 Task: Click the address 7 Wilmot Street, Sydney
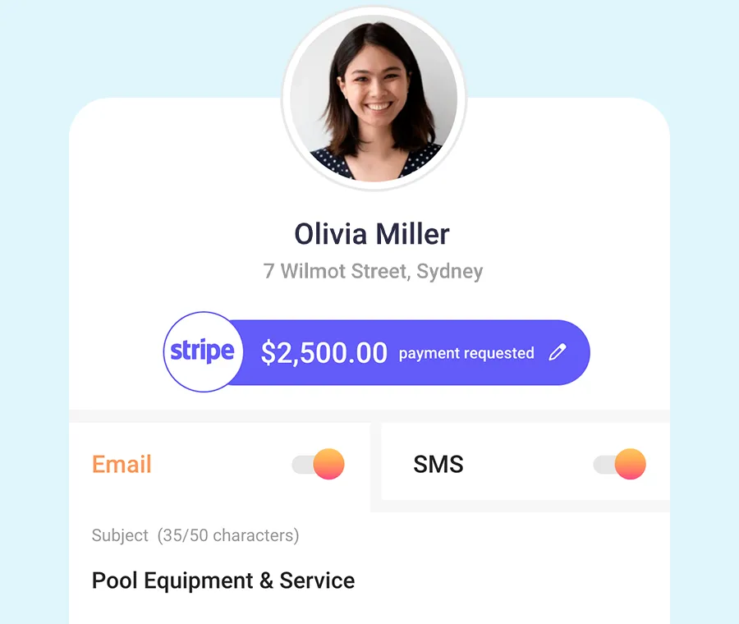tap(373, 271)
